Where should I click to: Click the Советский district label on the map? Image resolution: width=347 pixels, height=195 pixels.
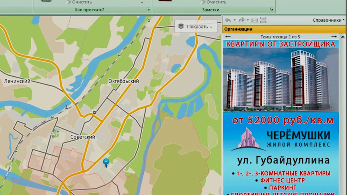click(x=83, y=137)
